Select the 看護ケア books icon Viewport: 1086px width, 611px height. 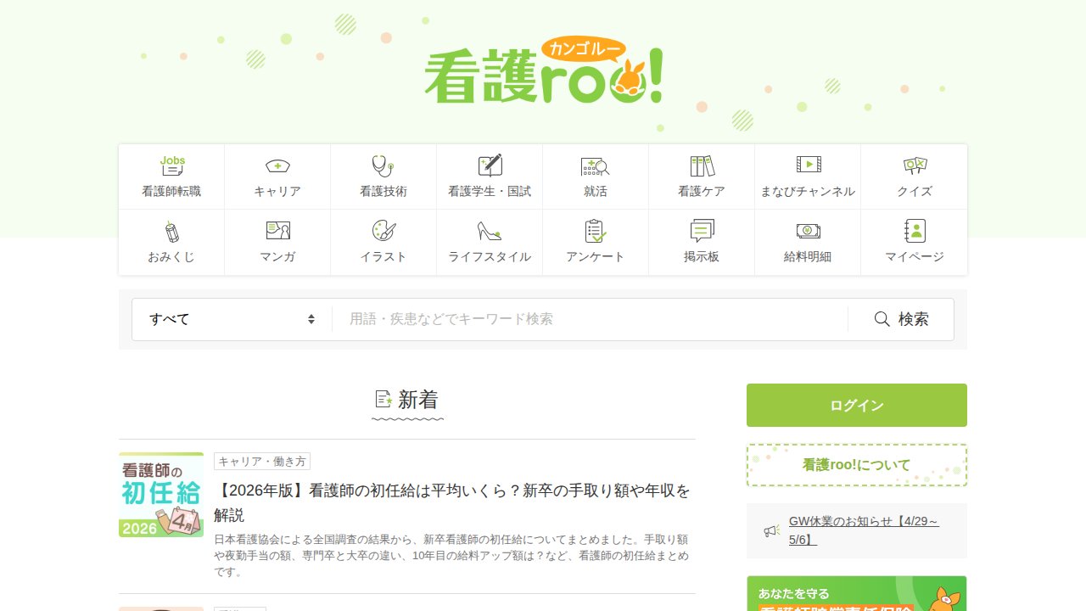(x=701, y=176)
